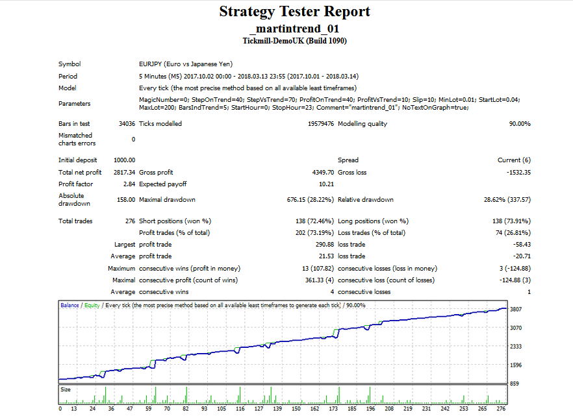Select the 2817.34 net profit value
This screenshot has width=573, height=416.
[x=124, y=172]
